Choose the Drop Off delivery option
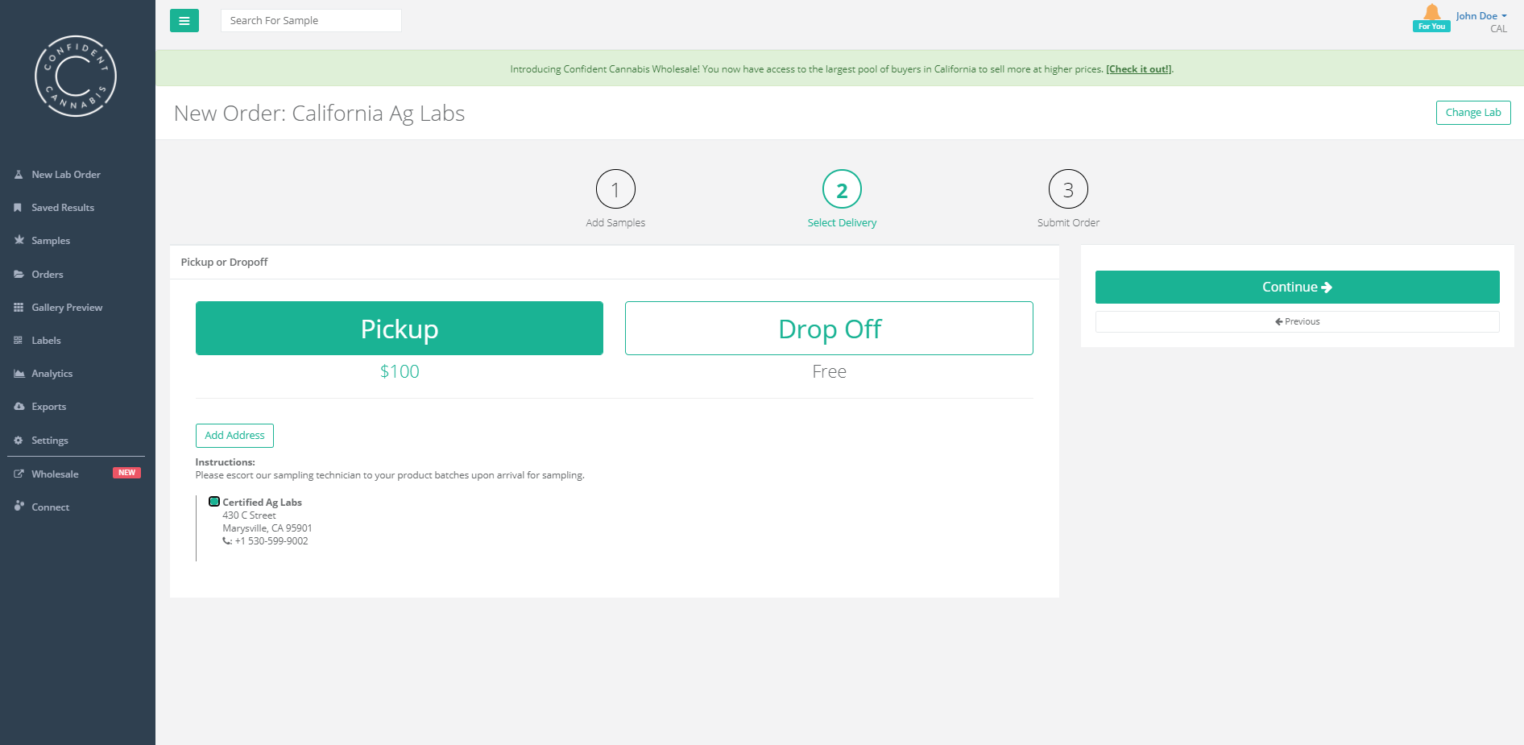Viewport: 1524px width, 745px height. click(829, 329)
